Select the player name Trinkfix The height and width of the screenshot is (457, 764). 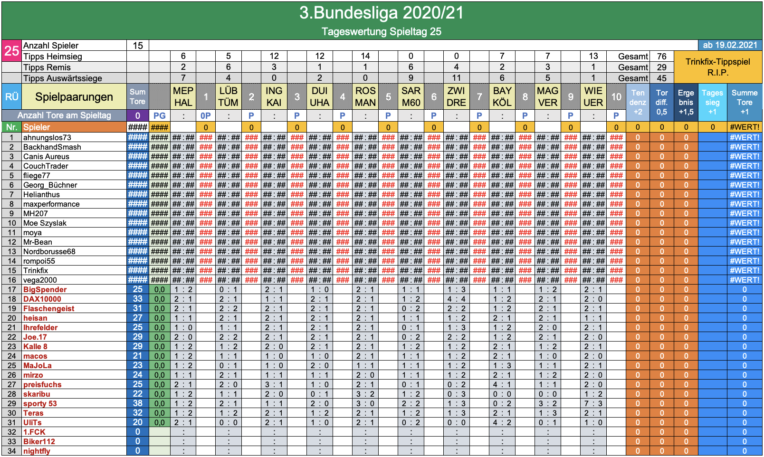[36, 270]
